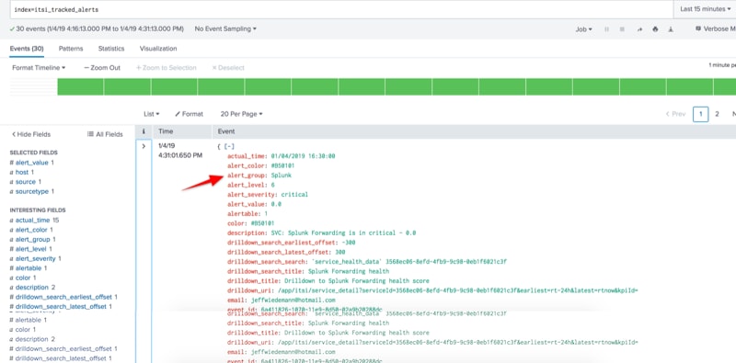Open the Last 15 minutes time picker
736x363 pixels.
tap(706, 9)
